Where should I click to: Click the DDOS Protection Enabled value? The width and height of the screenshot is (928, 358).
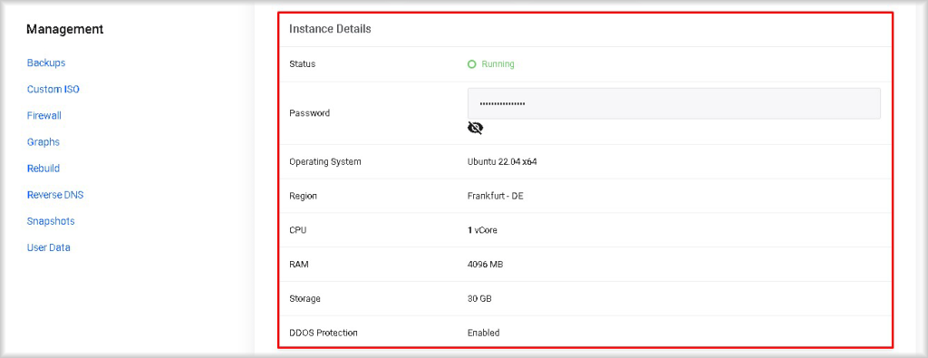coord(484,333)
